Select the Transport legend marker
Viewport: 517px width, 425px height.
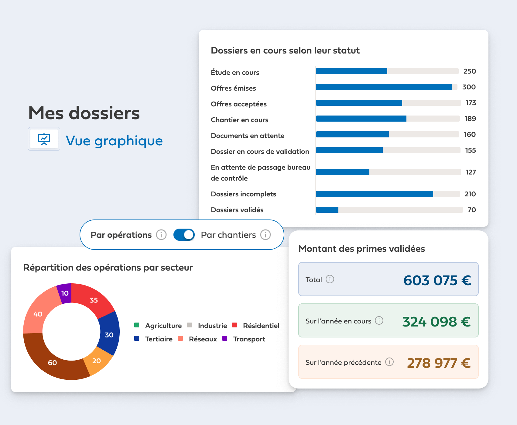tap(225, 339)
